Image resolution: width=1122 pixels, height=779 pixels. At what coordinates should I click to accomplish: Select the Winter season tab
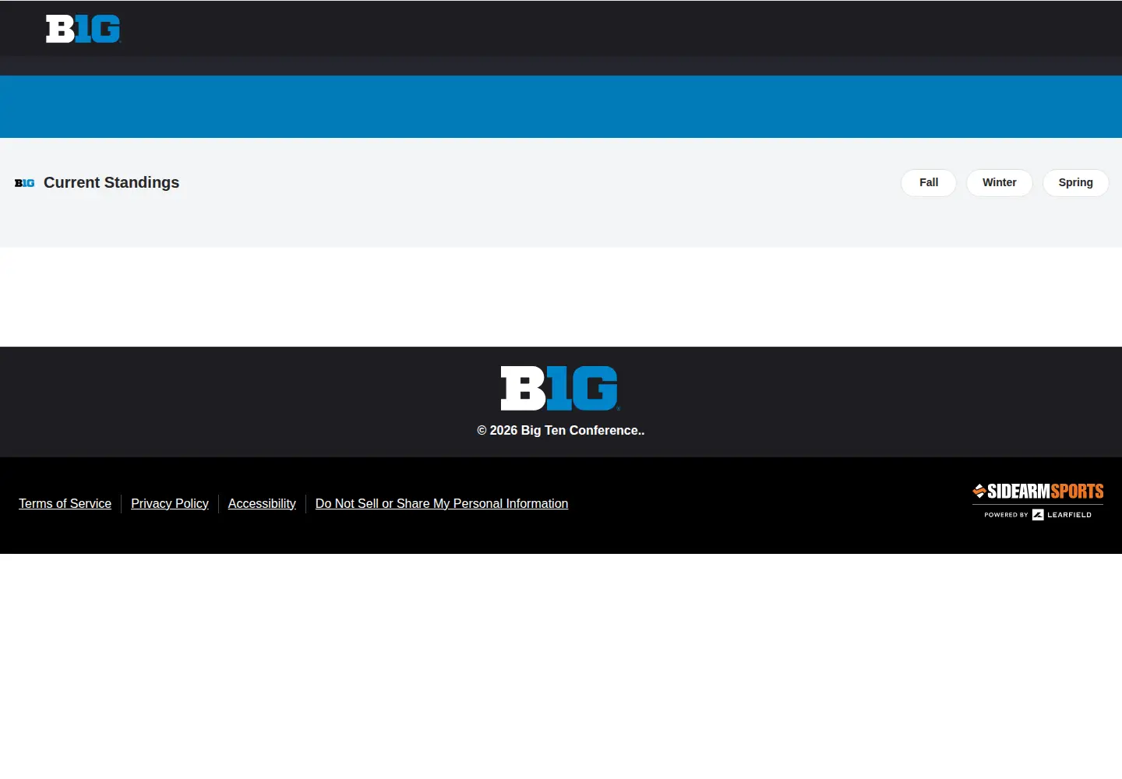point(1000,183)
